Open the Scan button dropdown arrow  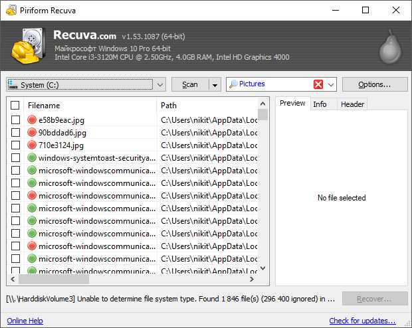click(x=215, y=85)
